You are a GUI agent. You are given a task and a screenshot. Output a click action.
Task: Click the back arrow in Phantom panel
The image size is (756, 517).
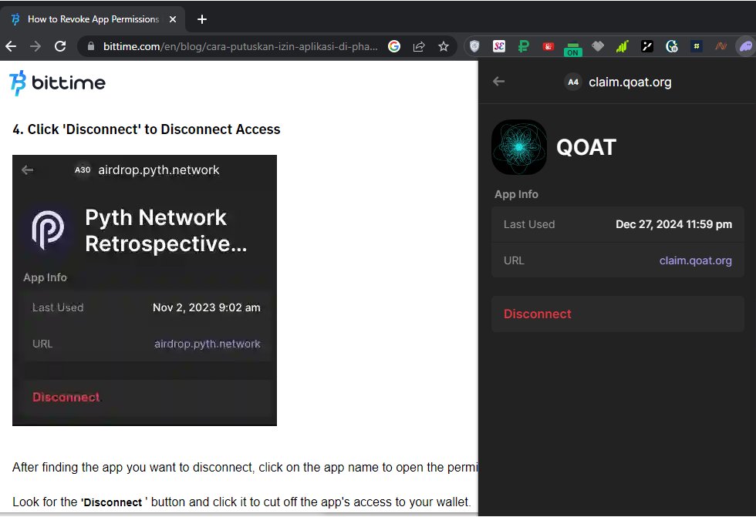click(x=498, y=82)
